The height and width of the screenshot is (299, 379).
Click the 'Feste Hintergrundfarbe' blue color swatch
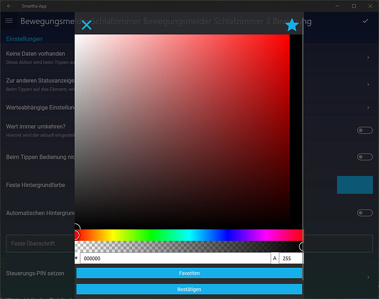pyautogui.click(x=354, y=185)
